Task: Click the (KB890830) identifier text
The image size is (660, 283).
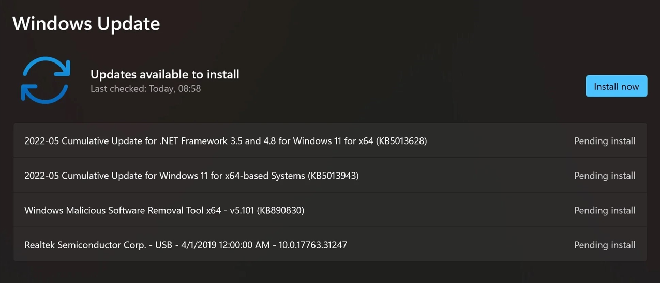Action: [280, 210]
